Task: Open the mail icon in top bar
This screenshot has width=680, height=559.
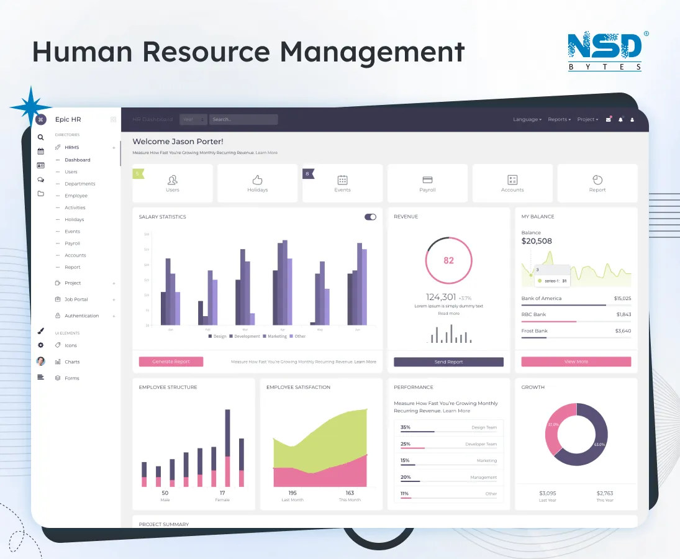Action: pyautogui.click(x=609, y=119)
